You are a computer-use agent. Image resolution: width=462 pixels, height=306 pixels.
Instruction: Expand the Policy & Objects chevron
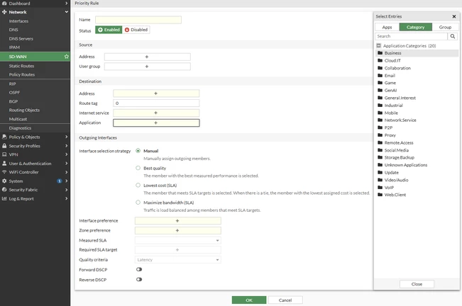click(x=66, y=137)
